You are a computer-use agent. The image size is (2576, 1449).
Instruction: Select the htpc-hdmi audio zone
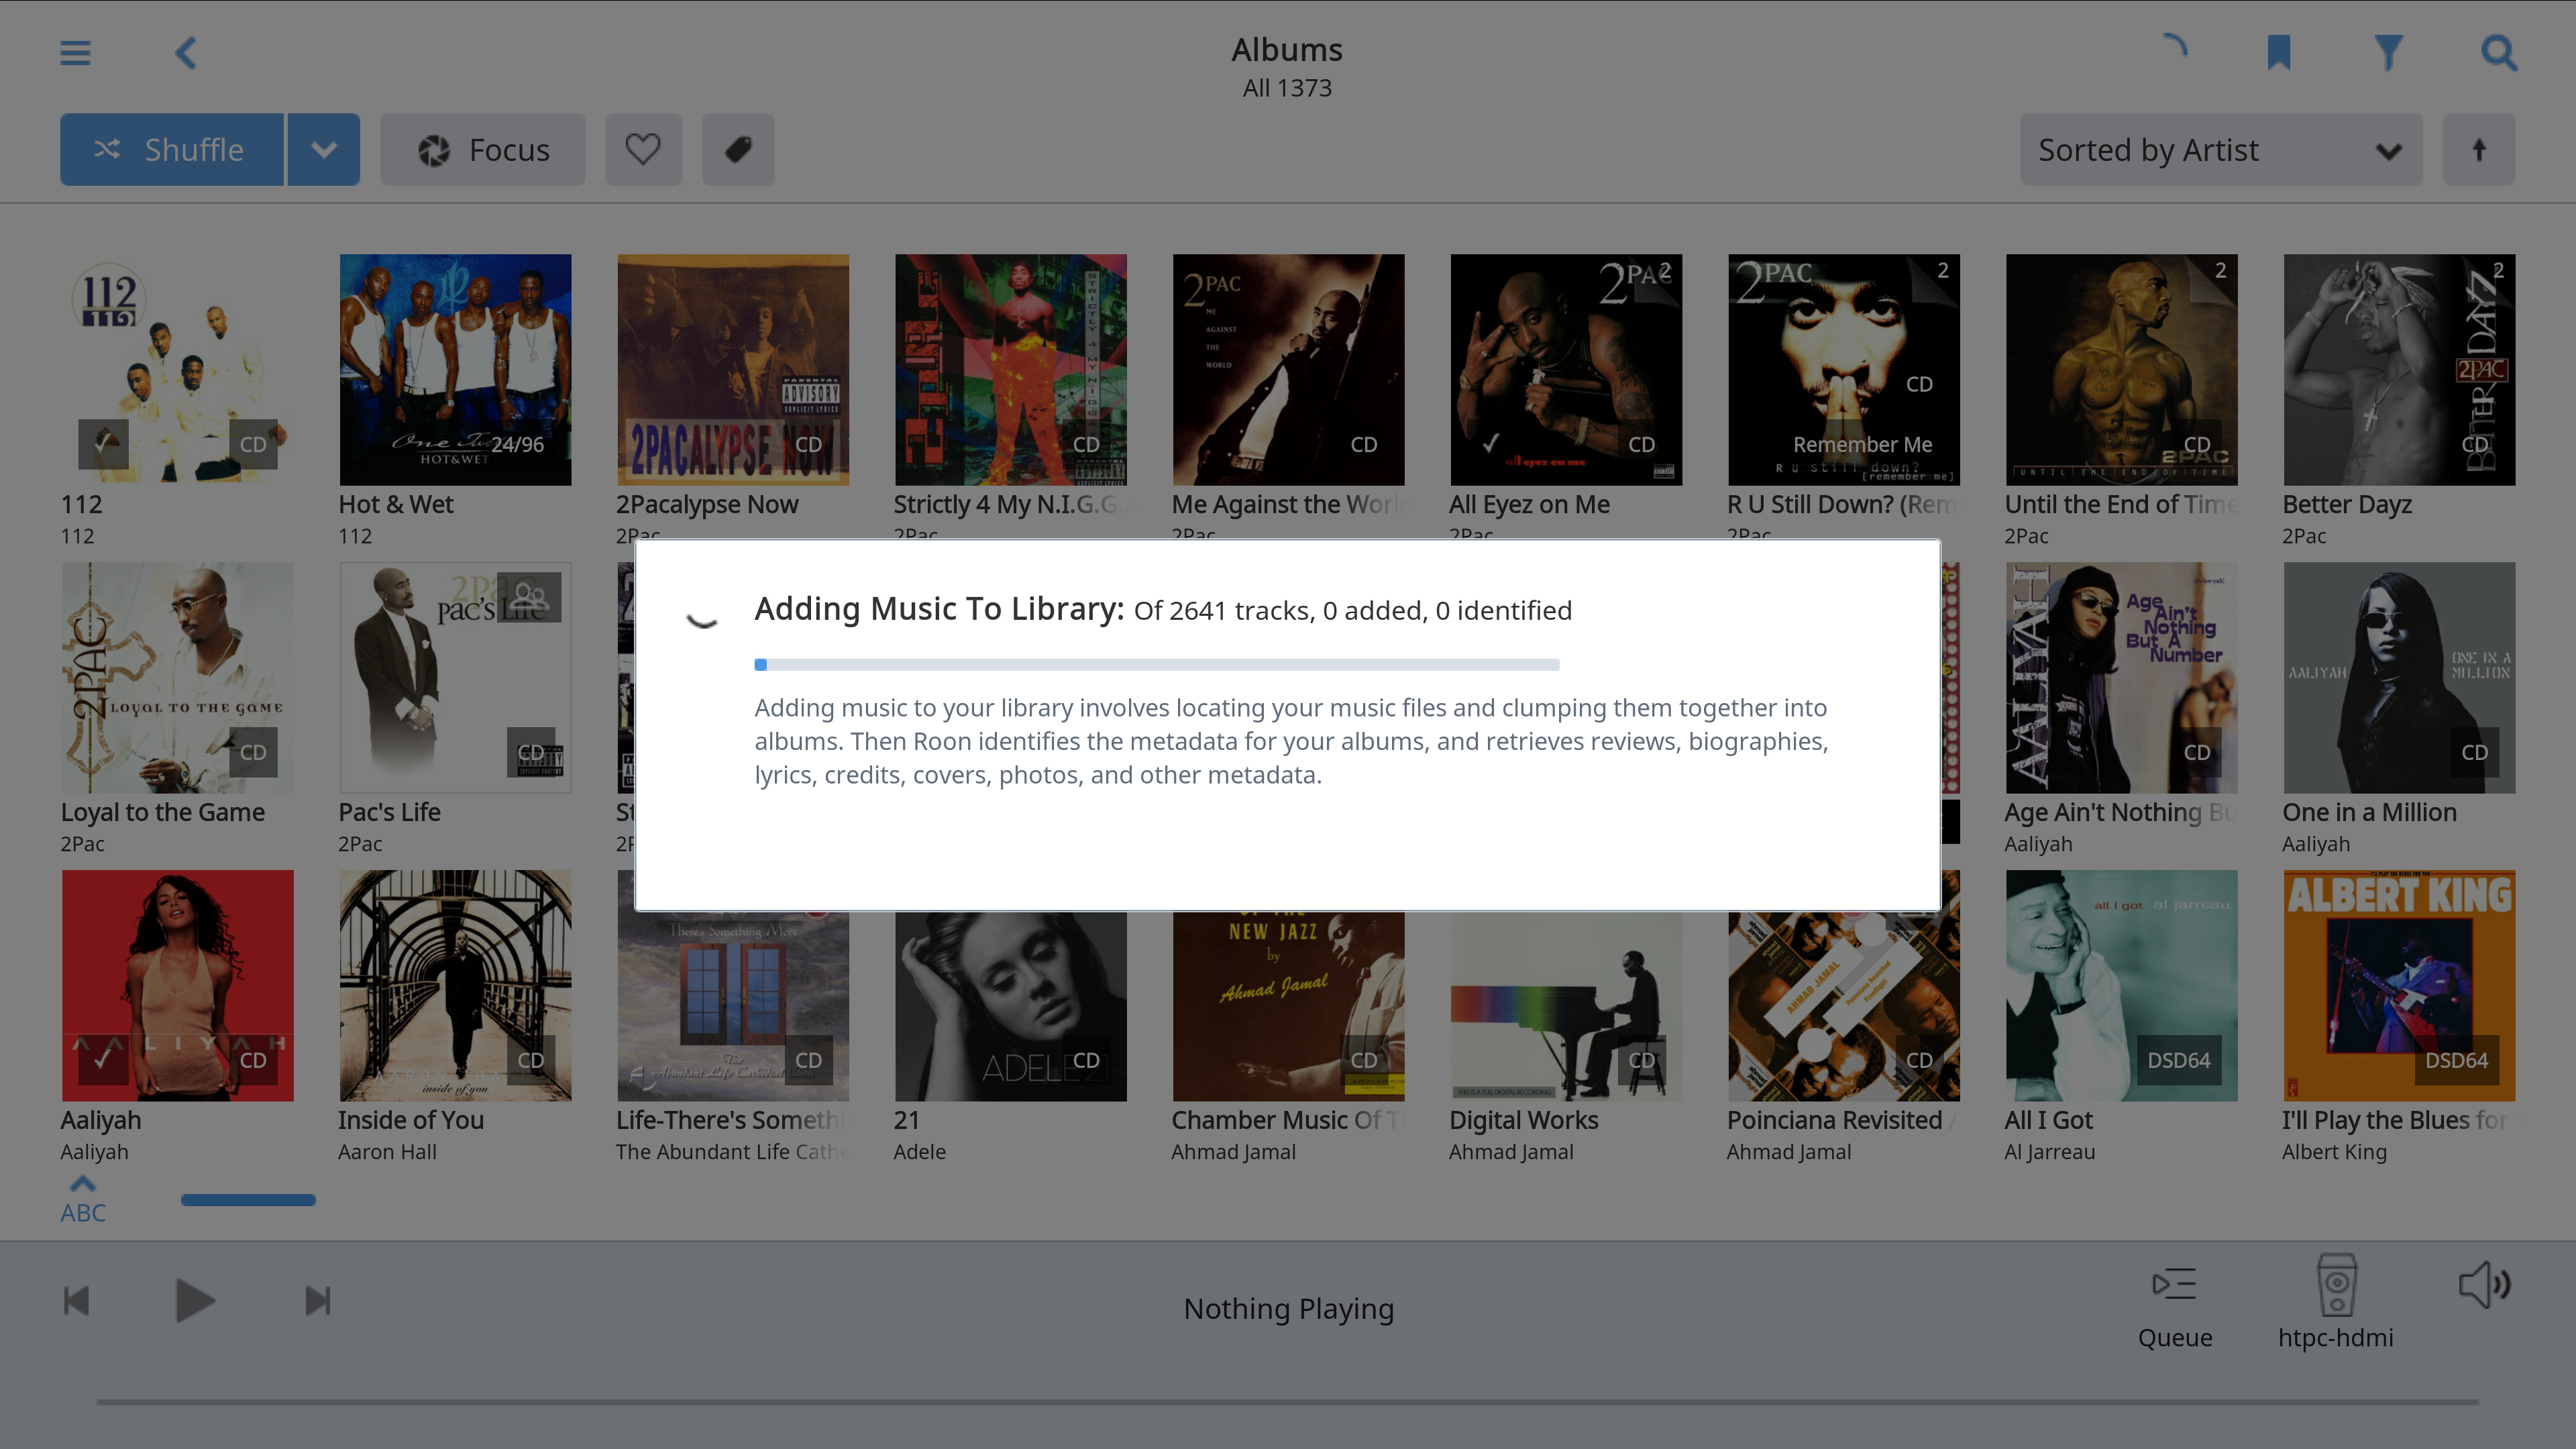pos(2336,1302)
